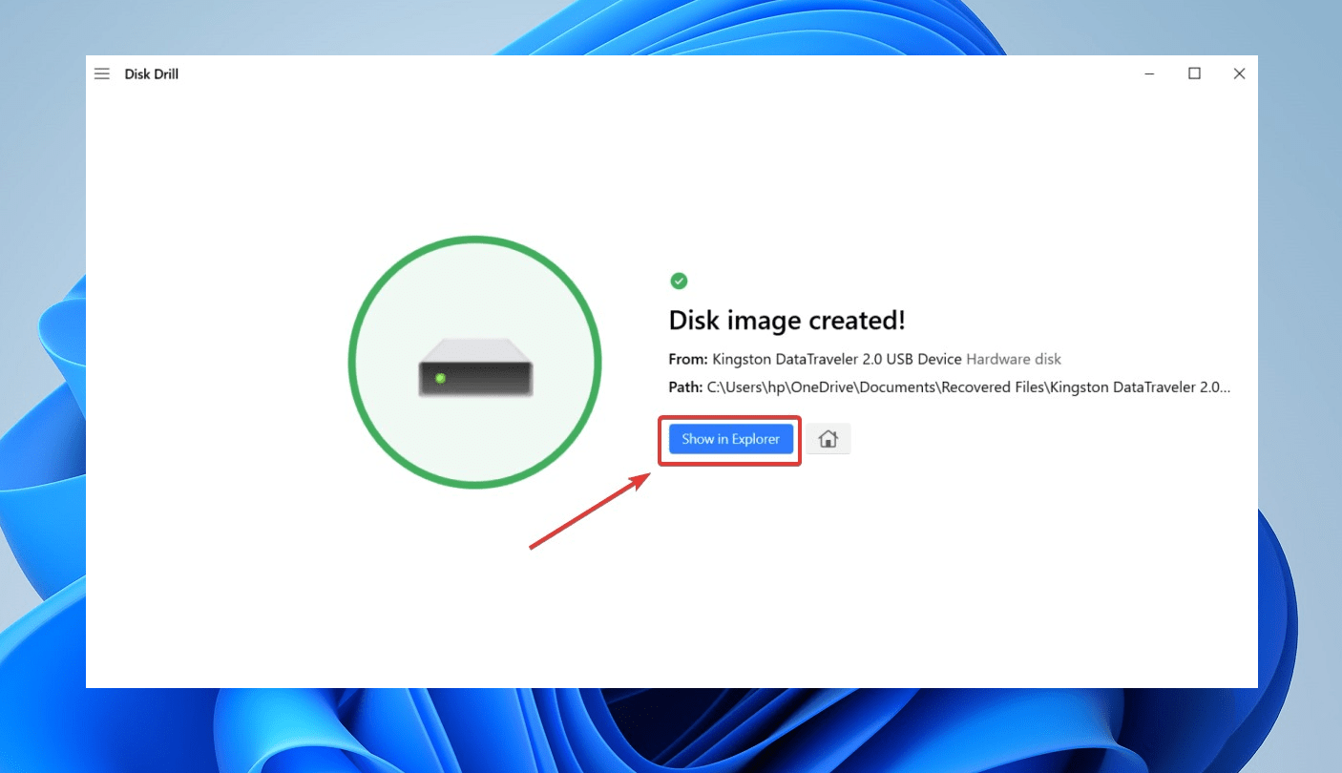Click the Show in Explorer button
The height and width of the screenshot is (773, 1342).
click(x=731, y=439)
